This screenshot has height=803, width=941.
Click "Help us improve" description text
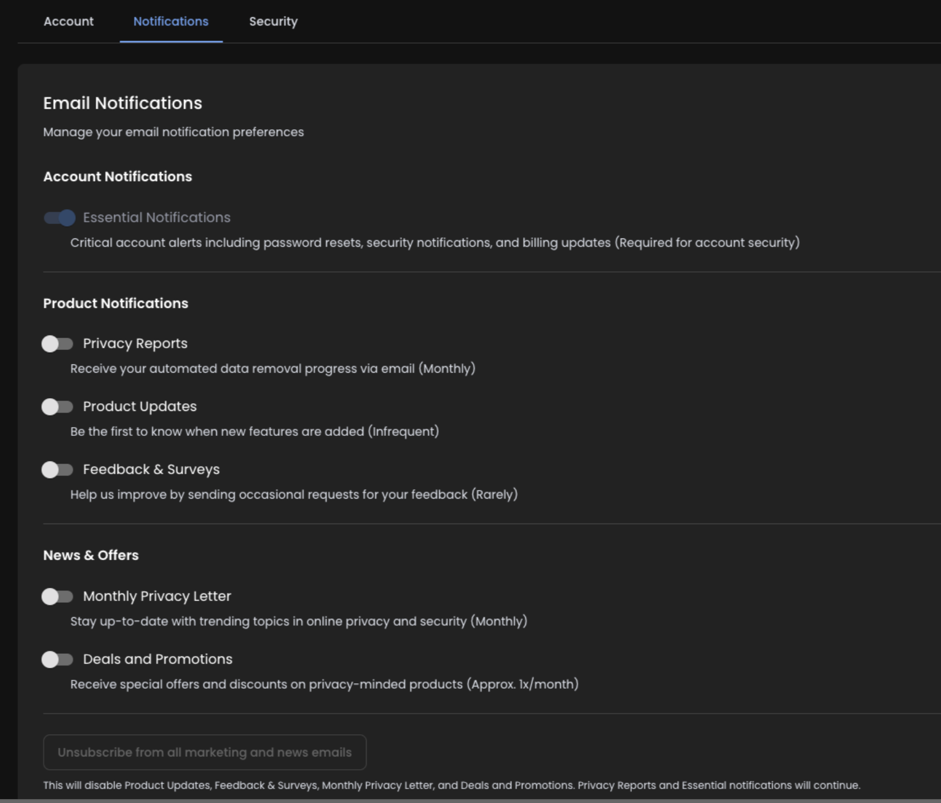294,495
